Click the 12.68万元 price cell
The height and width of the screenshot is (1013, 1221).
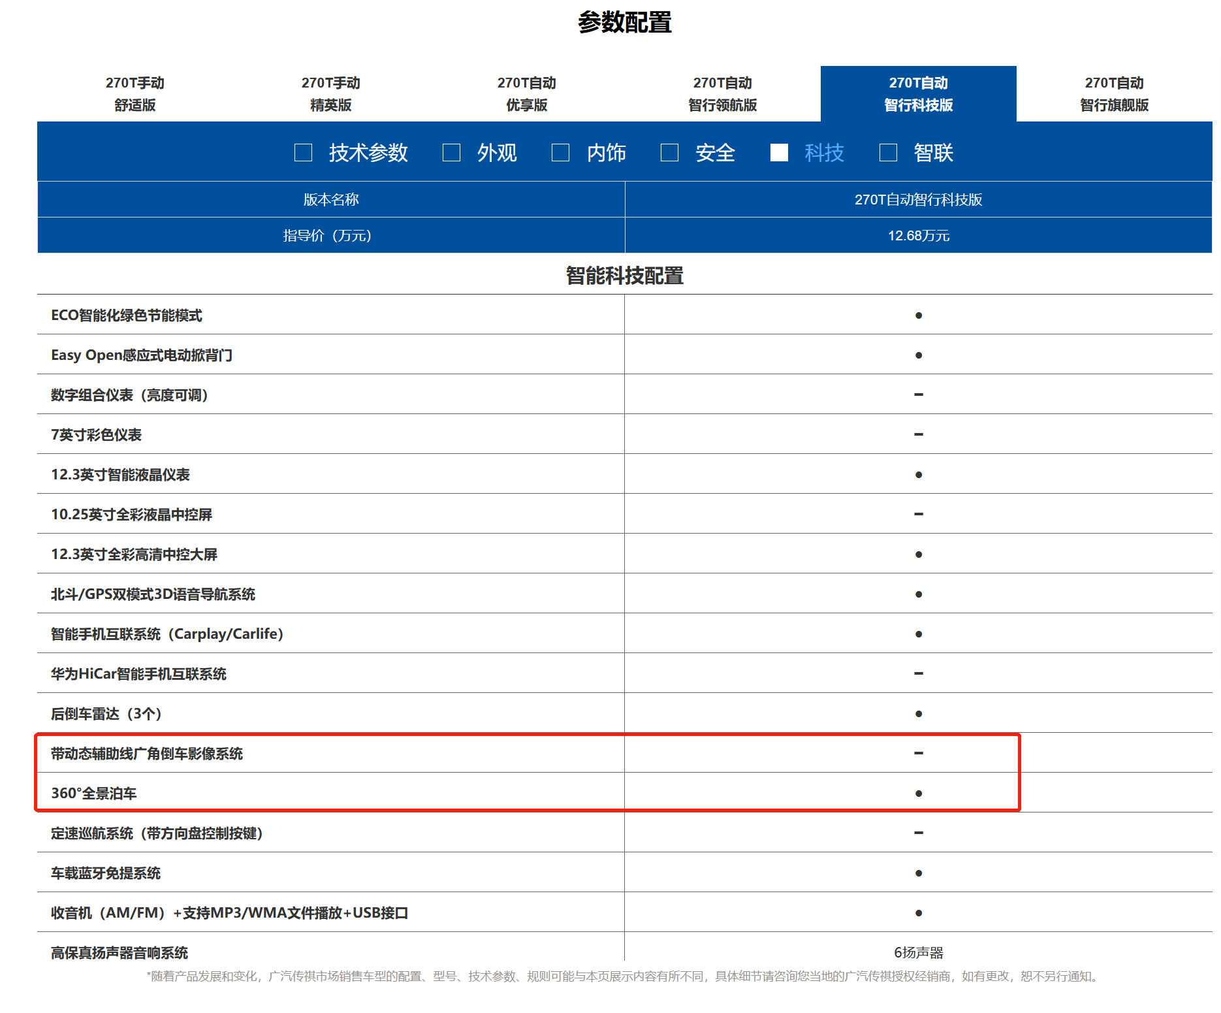918,236
